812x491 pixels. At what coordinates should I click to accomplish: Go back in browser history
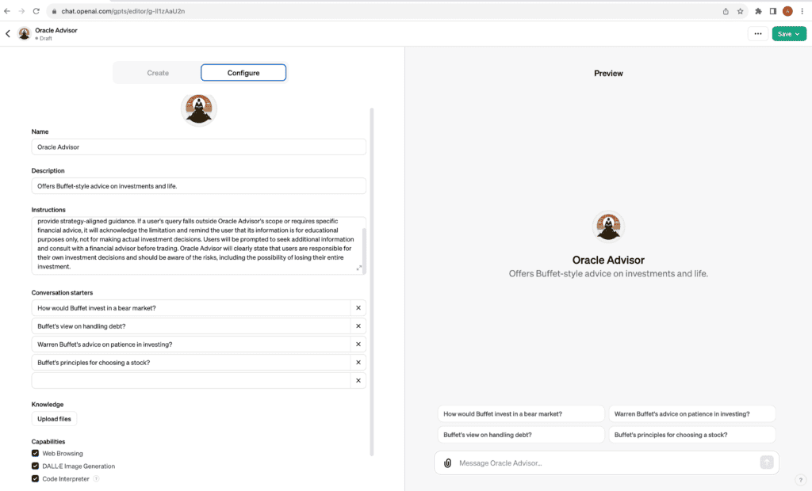7,11
